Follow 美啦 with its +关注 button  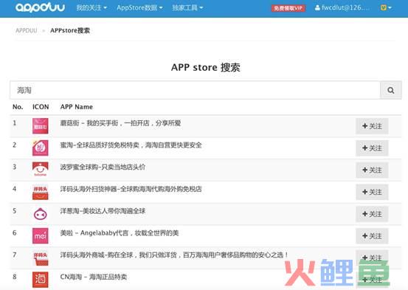372,236
